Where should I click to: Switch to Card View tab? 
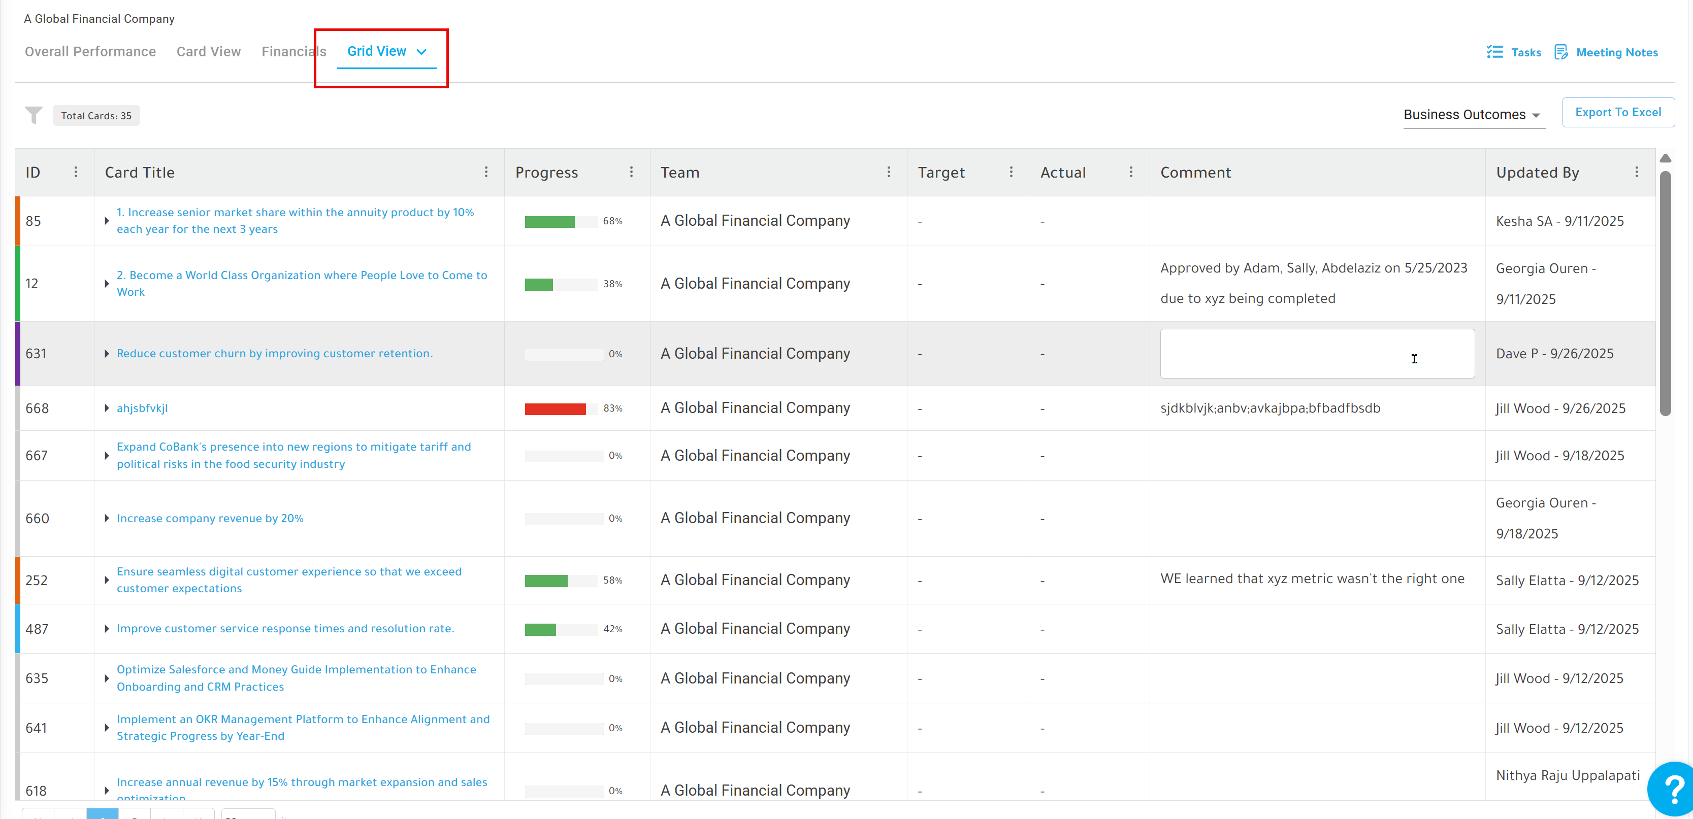[208, 51]
